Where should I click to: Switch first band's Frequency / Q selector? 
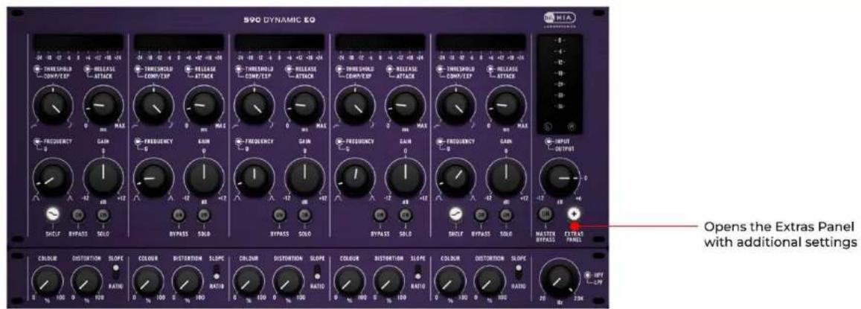tap(38, 142)
